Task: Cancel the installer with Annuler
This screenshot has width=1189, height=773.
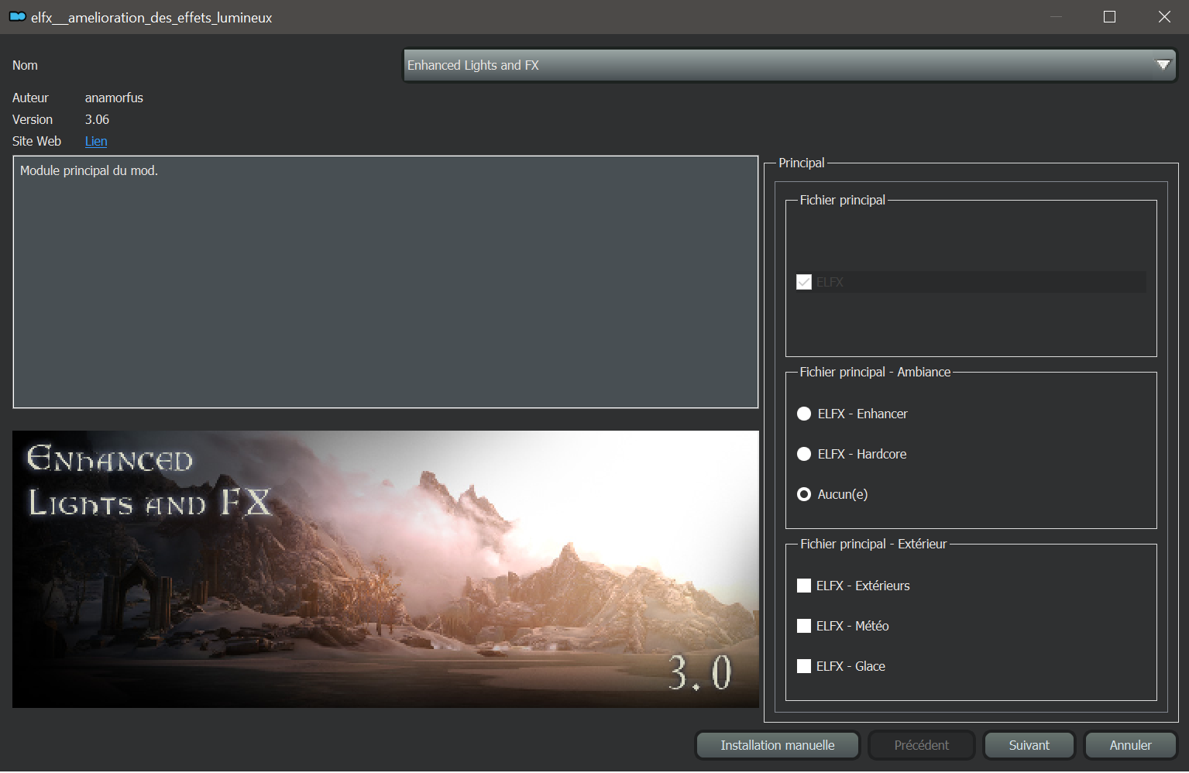Action: (1130, 745)
